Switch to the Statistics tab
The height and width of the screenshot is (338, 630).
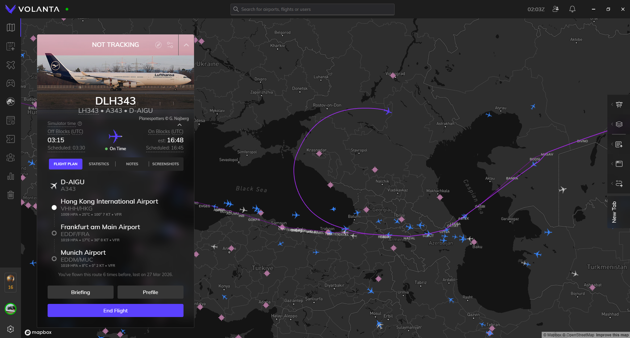99,164
